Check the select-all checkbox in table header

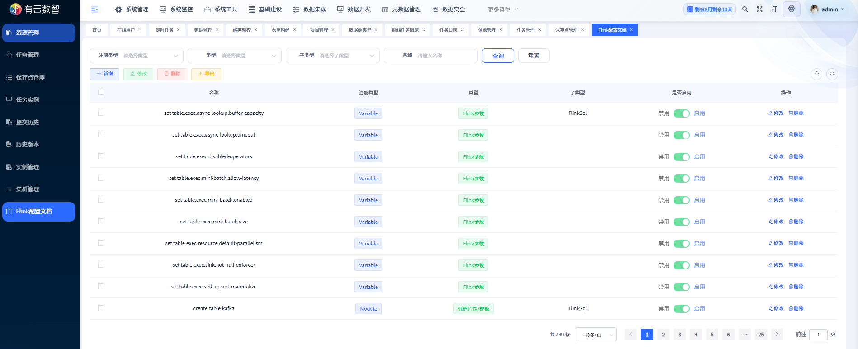tap(101, 92)
